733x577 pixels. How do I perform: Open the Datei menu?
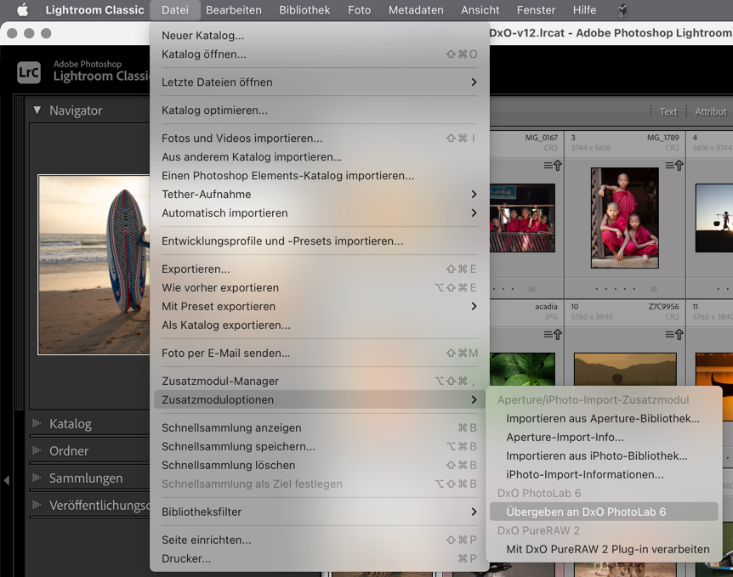tap(175, 10)
